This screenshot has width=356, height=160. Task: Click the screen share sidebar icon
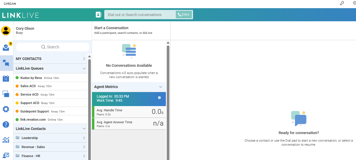pos(6,94)
